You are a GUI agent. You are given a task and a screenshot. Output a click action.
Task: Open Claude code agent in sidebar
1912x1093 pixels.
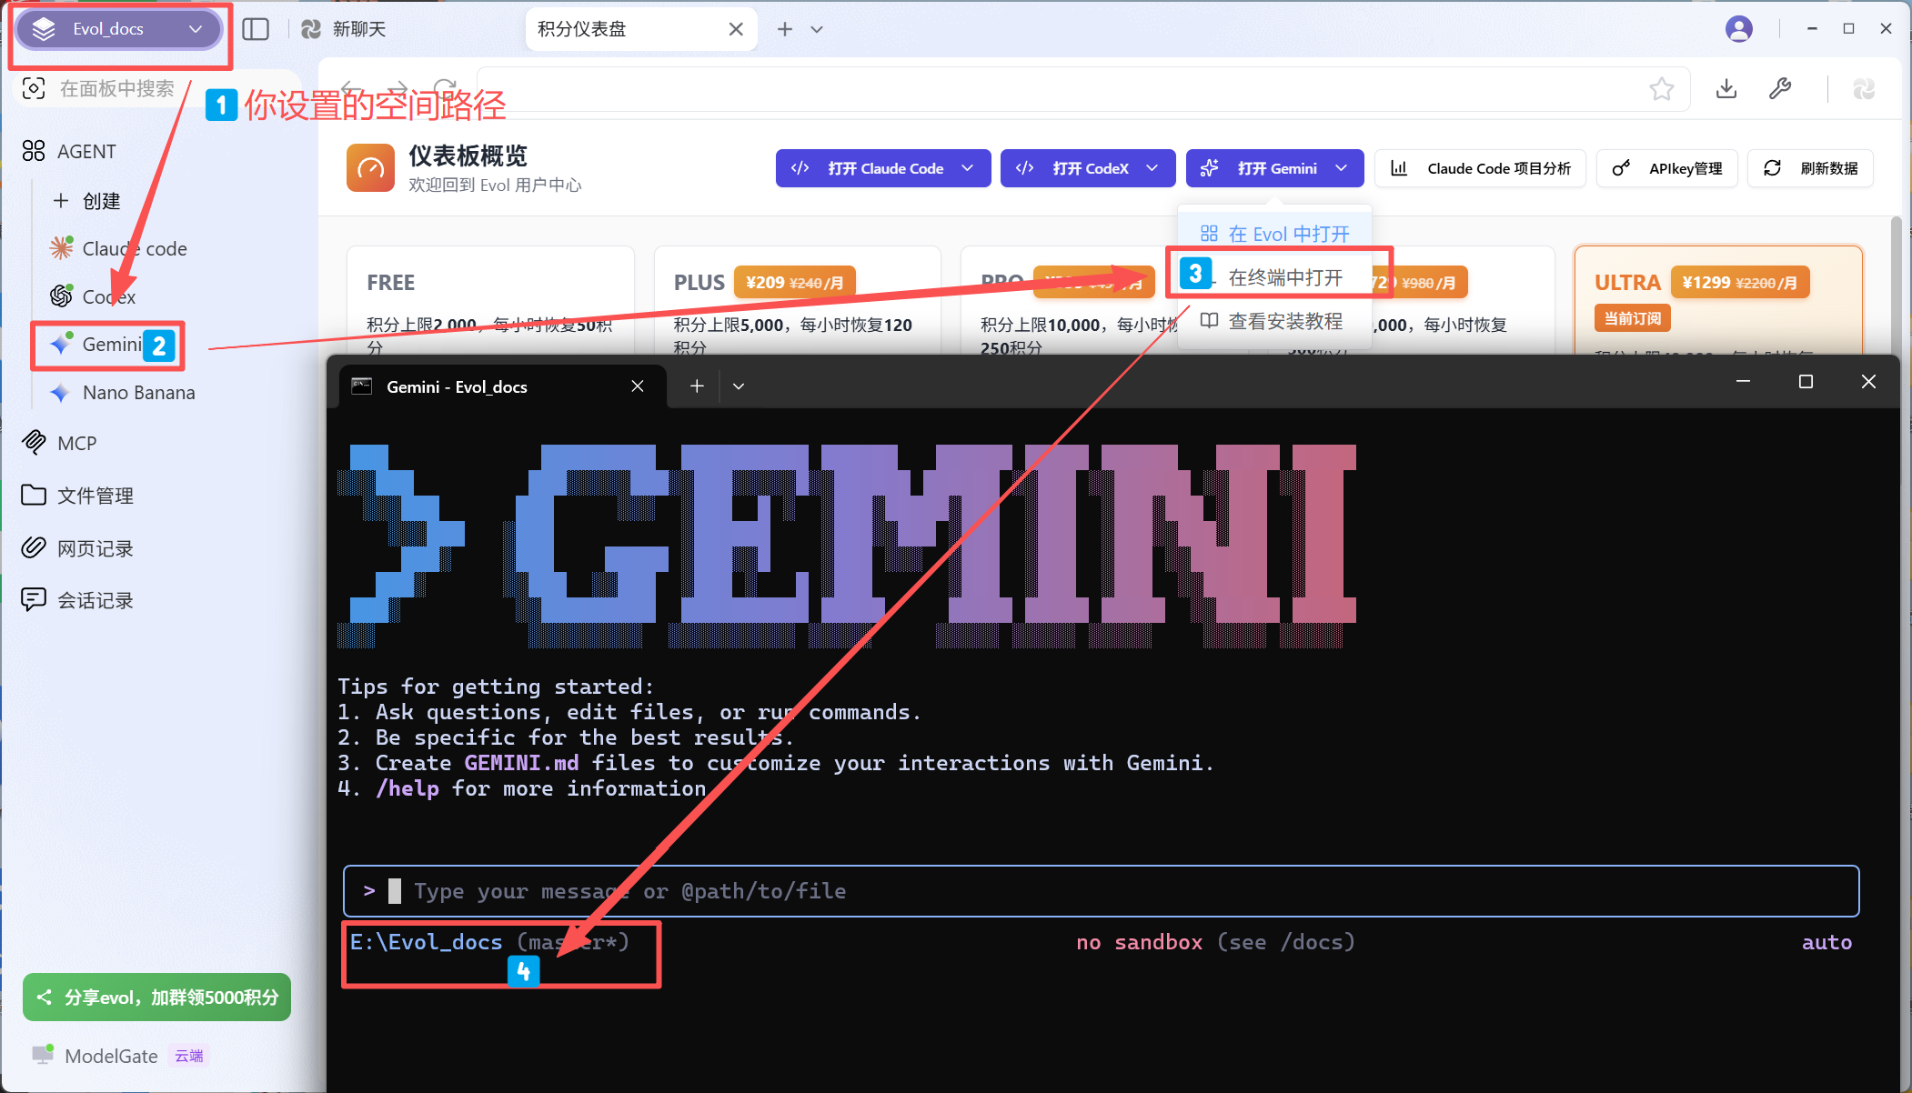coord(134,248)
